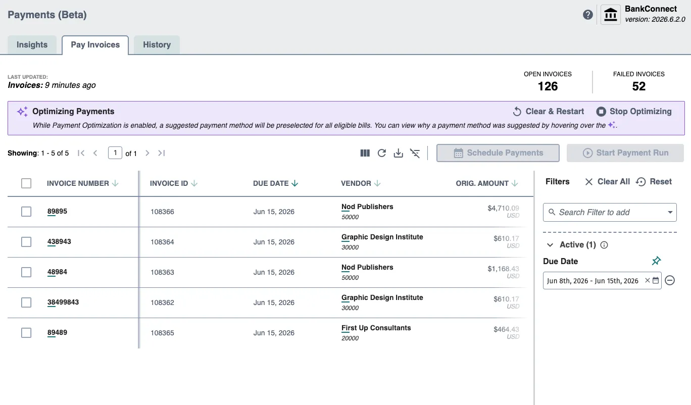Open the History tab
Viewport: 691px width, 405px height.
pos(157,44)
